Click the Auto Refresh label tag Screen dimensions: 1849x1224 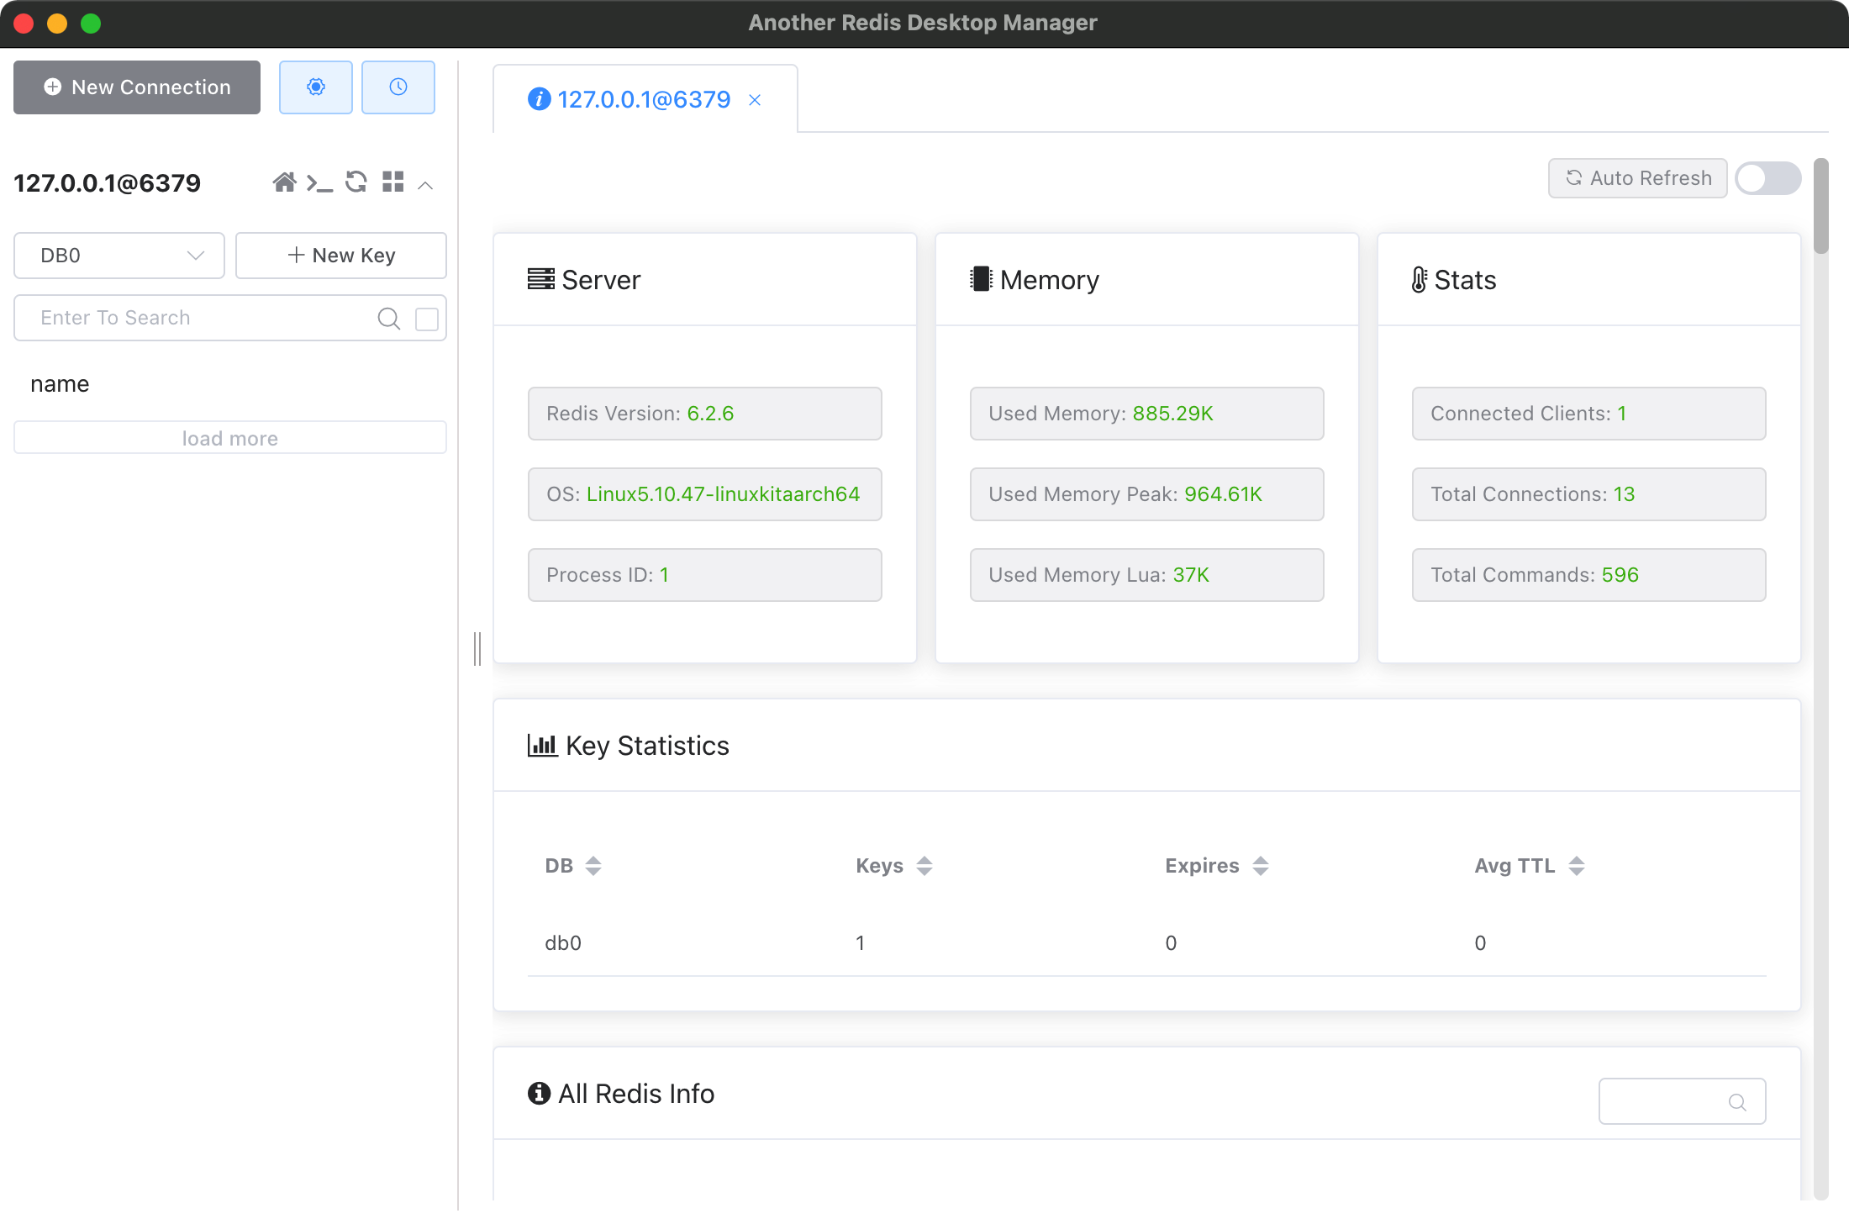1637,178
